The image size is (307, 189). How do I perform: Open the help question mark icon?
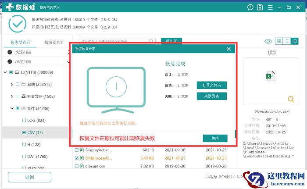(250, 7)
